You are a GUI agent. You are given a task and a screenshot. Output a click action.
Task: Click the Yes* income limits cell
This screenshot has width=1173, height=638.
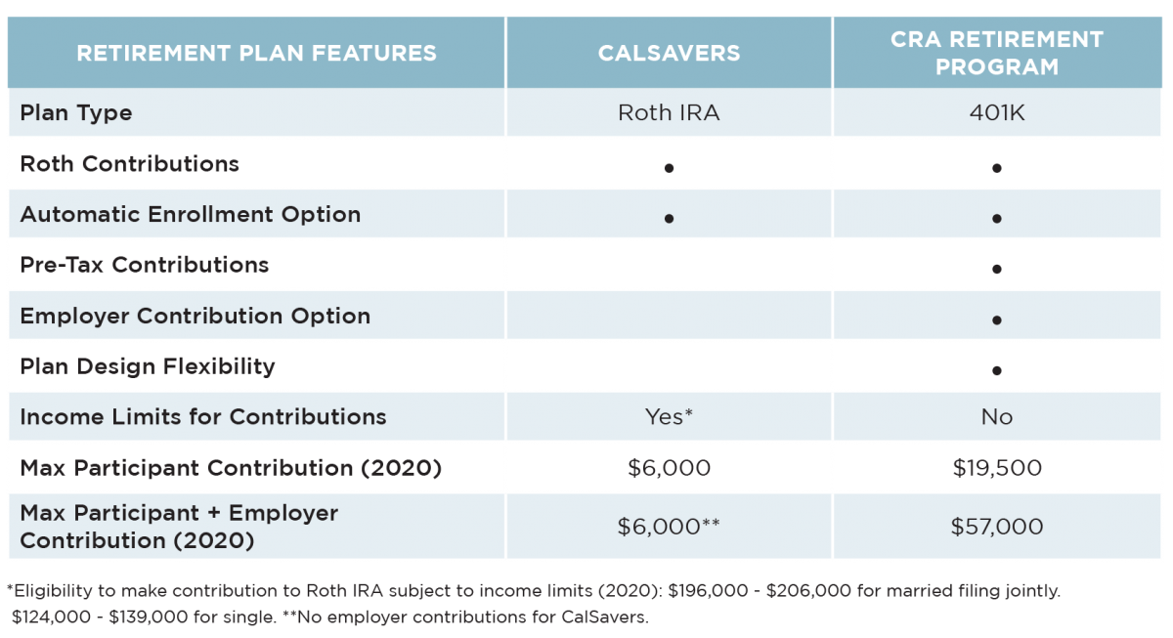click(669, 417)
